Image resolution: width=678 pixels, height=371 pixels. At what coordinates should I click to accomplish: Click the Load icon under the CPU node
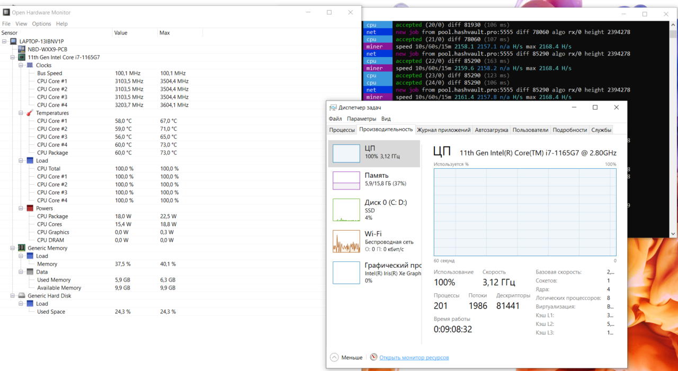pyautogui.click(x=30, y=160)
